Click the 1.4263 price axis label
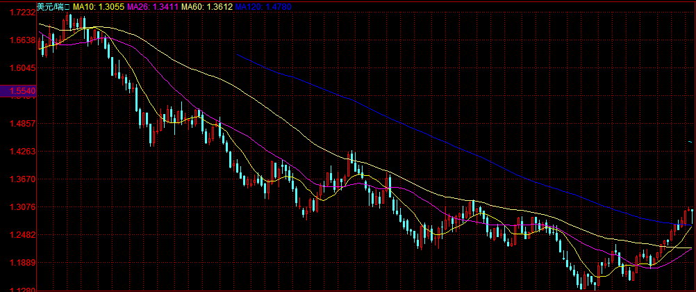Screen dimensions: 696x292 [22, 152]
